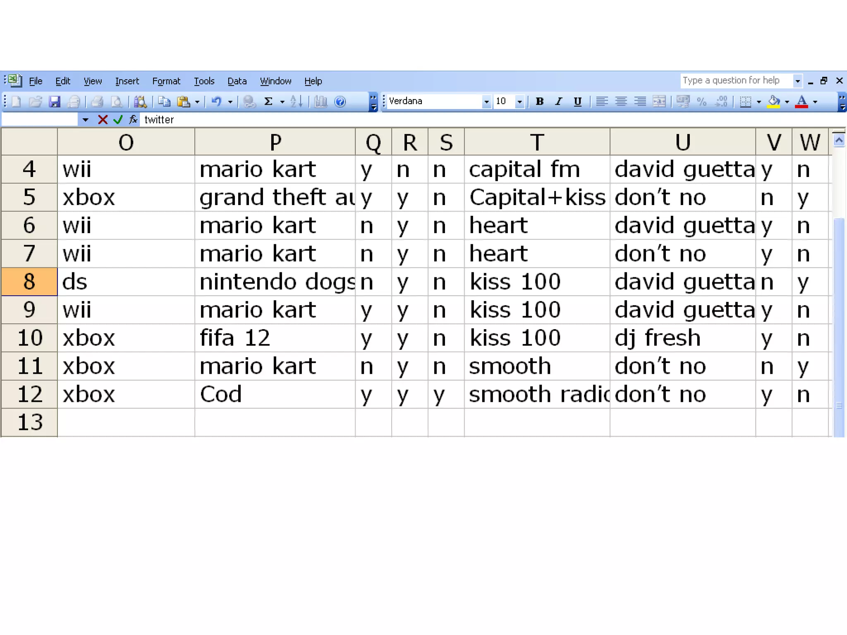Screen dimensions: 847x635
Task: Click the Paste clipboard icon
Action: click(183, 102)
